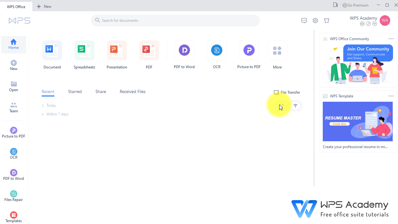Viewport: 398px width, 224px height.
Task: Click the Search for documents field
Action: point(175,21)
